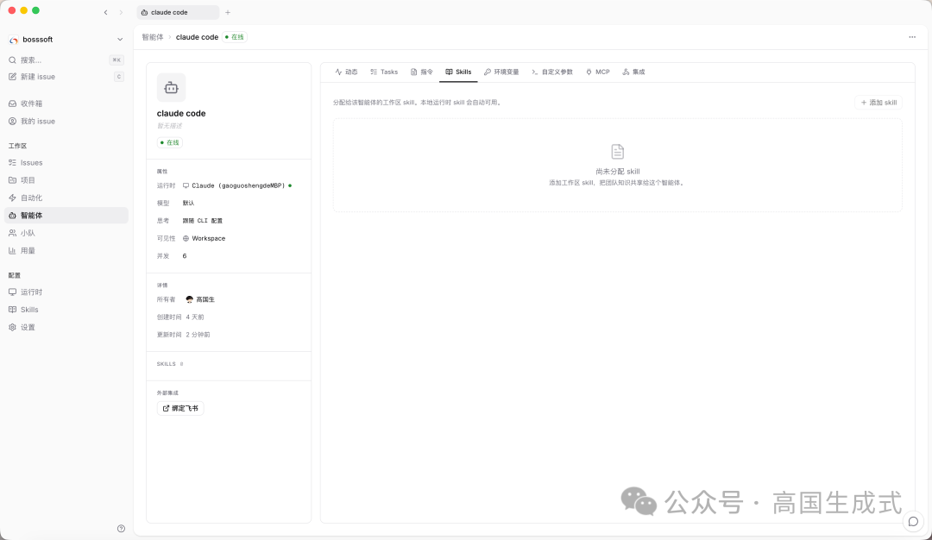Open 收件箱 inbox in sidebar
The width and height of the screenshot is (932, 540).
(66, 104)
